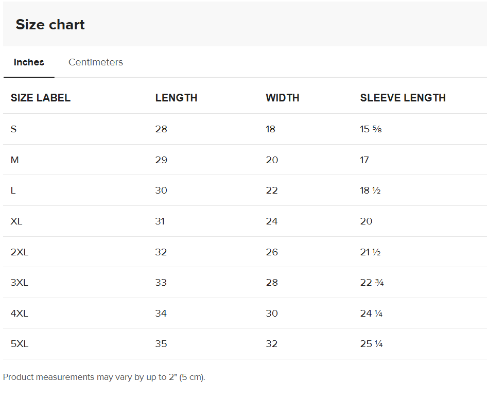
Task: Select the L size row label
Action: (13, 190)
